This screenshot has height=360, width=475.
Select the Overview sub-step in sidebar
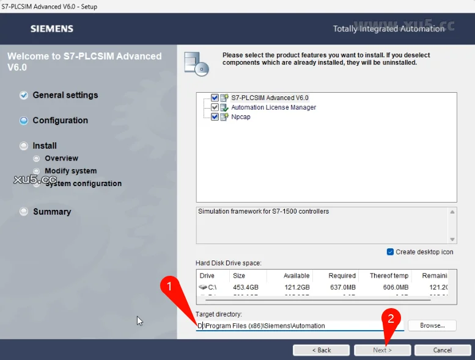click(x=61, y=159)
